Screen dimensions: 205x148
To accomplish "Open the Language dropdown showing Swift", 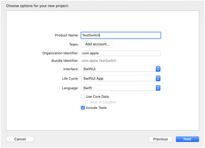I will 121,88.
